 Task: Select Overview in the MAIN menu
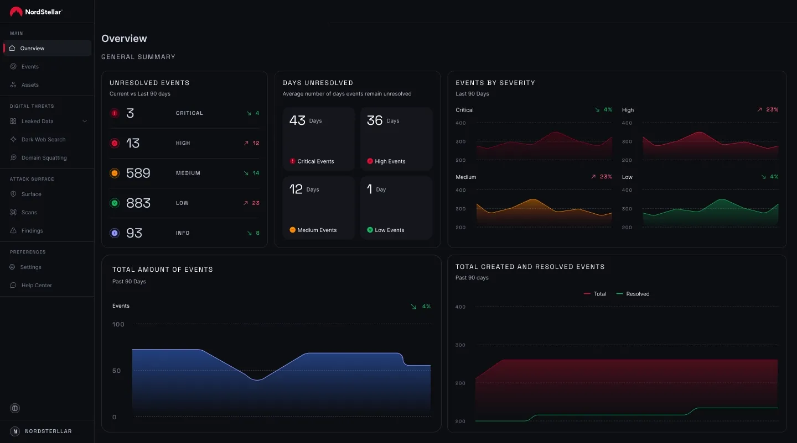point(33,48)
